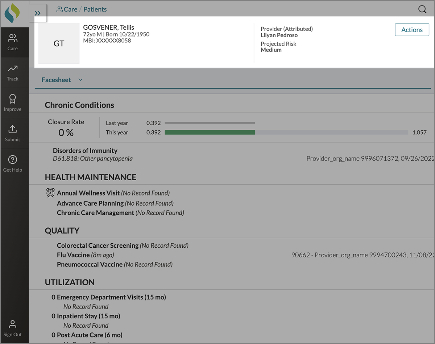This screenshot has width=435, height=344.
Task: Click the Annual Wellness Visit alarm clock icon
Action: [x=50, y=193]
